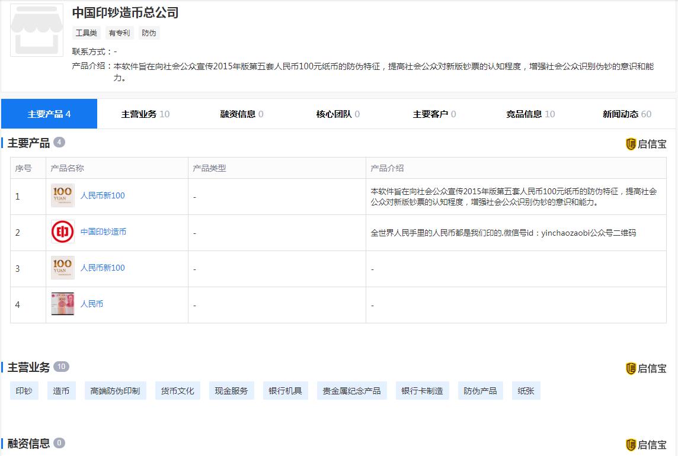Click the 银行机具 business tag

pos(286,391)
